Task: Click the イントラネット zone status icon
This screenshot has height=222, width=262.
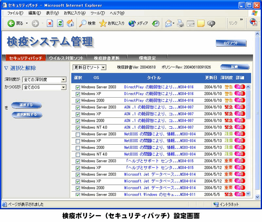Action: pos(216,204)
